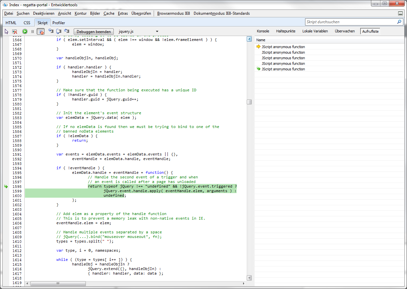Click the Debuggen beenden button
The width and height of the screenshot is (407, 289).
click(94, 31)
